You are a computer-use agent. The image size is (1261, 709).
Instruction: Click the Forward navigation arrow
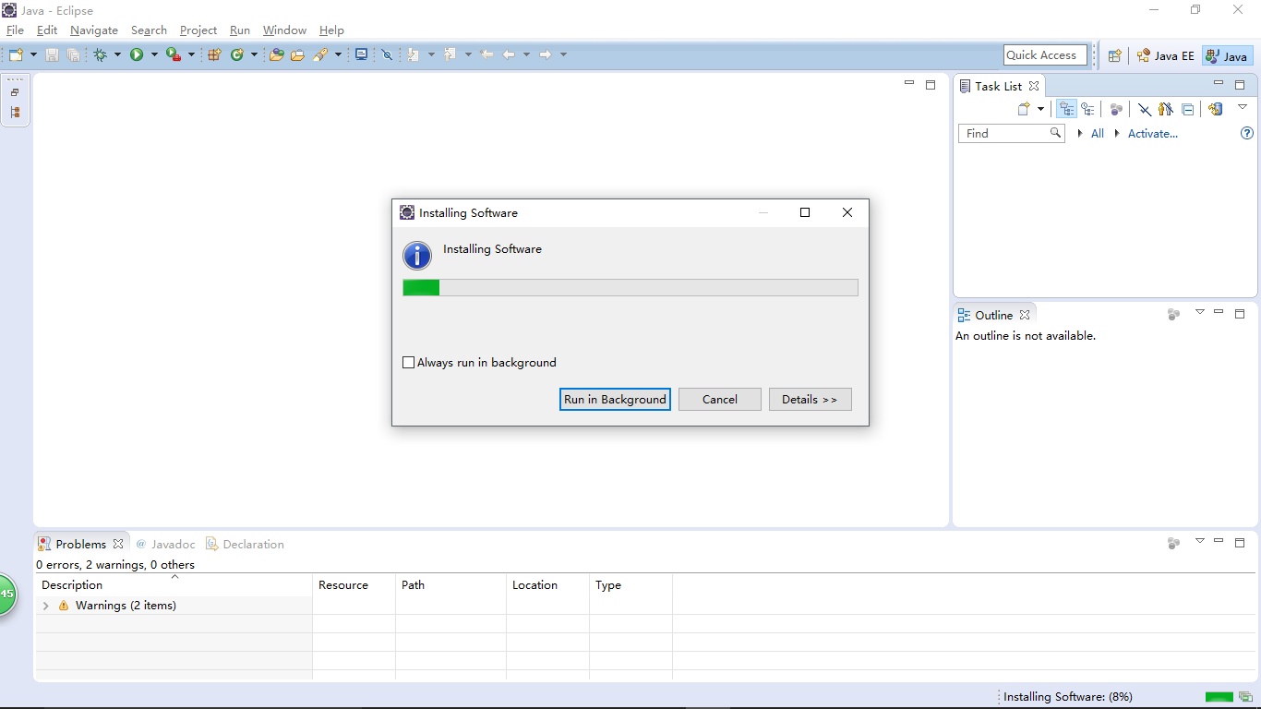coord(546,54)
